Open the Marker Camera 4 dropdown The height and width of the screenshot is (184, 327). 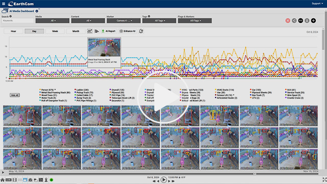(x=124, y=20)
